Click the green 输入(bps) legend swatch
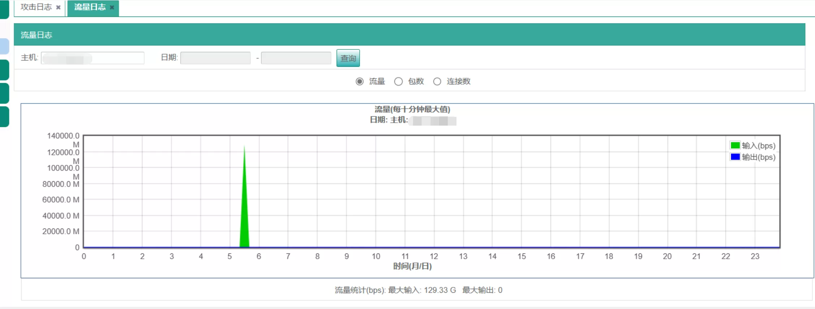815x309 pixels. [x=735, y=145]
